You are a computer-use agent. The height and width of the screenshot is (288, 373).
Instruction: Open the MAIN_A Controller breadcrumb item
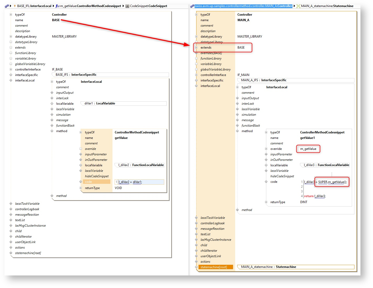(243, 6)
